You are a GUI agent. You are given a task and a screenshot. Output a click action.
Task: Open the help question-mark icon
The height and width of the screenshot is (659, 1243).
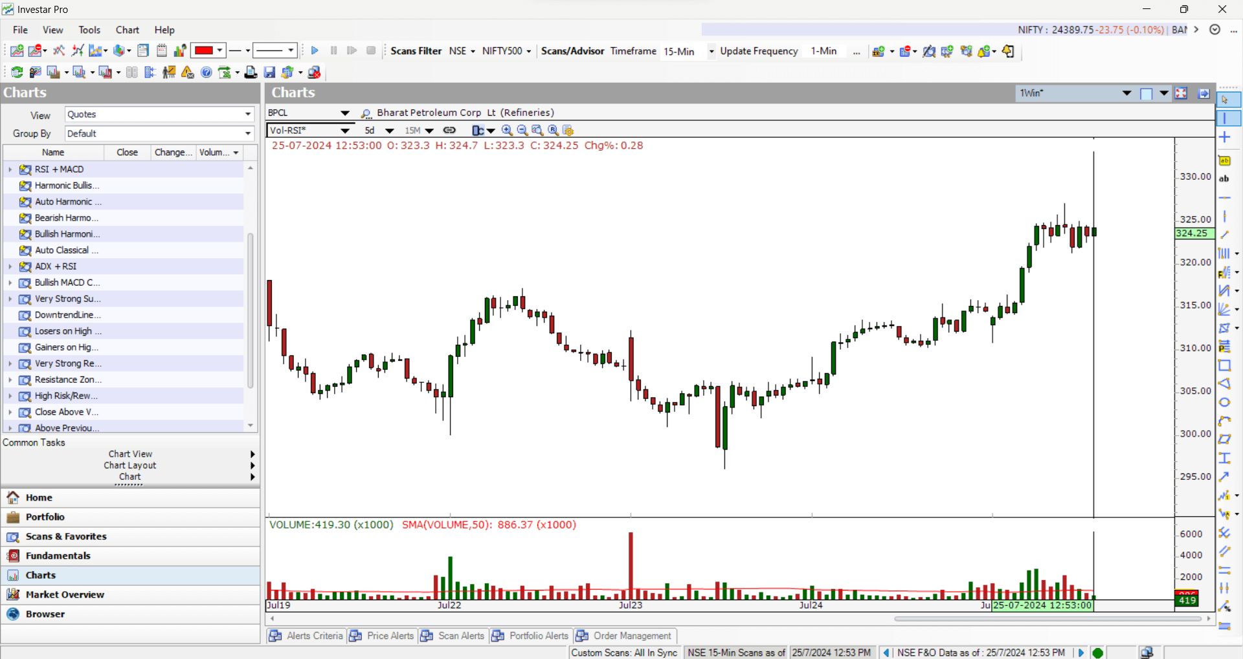(207, 72)
